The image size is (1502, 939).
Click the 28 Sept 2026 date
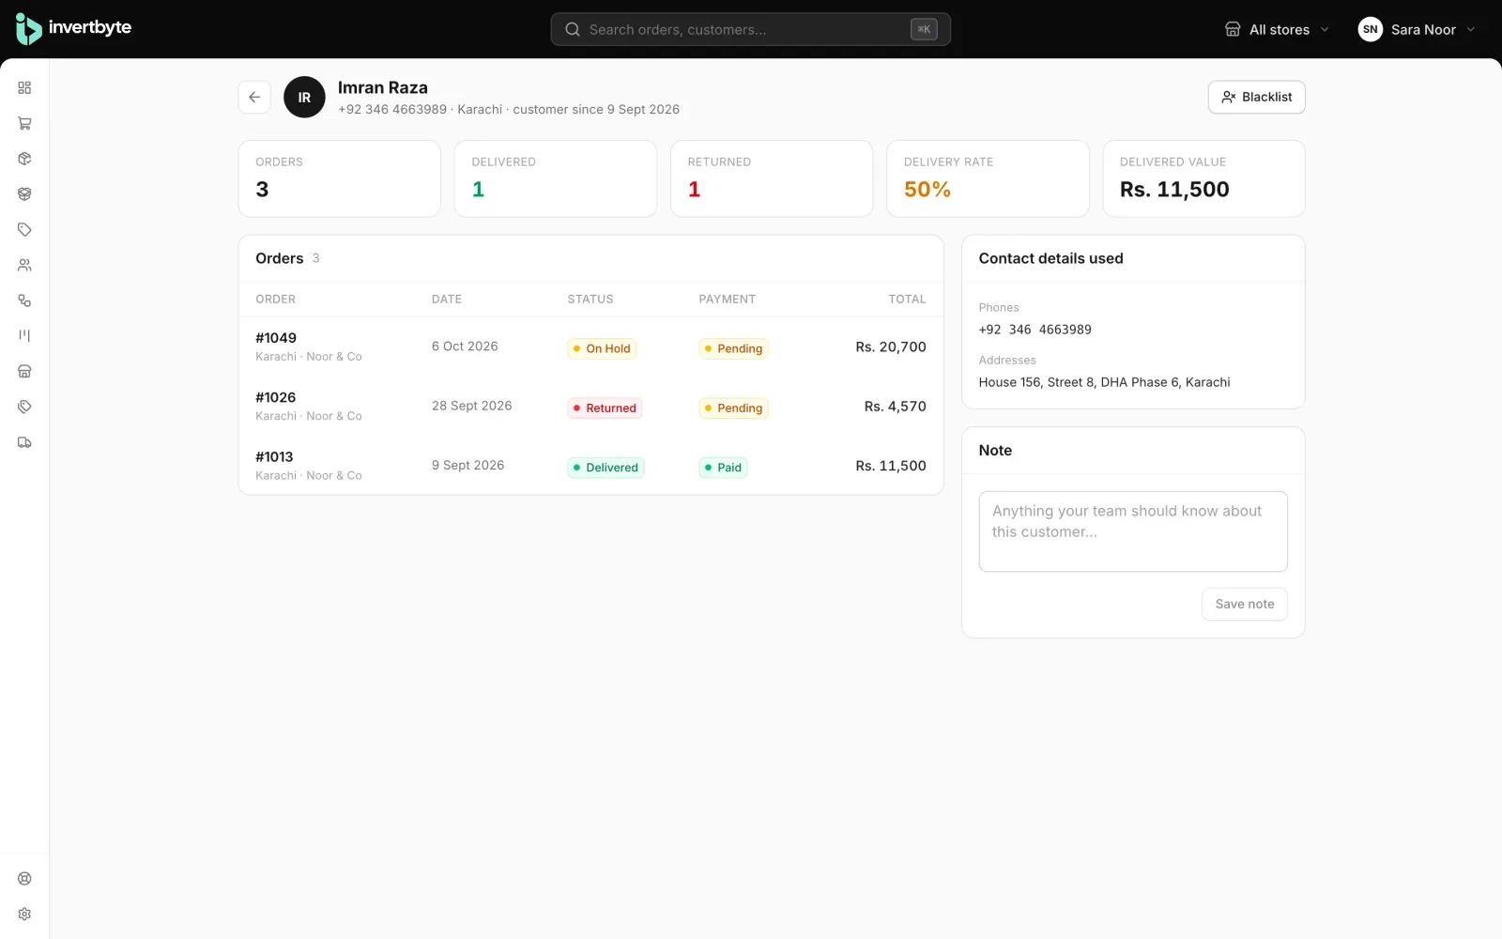[x=472, y=406]
